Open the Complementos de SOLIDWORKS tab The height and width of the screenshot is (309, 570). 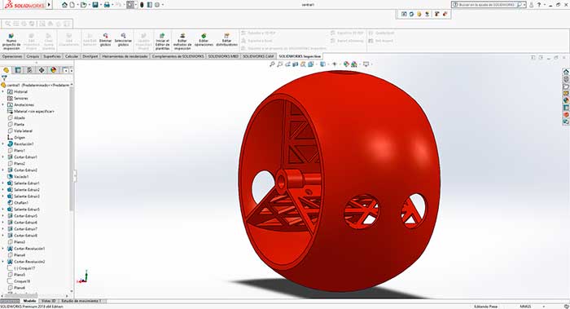178,56
